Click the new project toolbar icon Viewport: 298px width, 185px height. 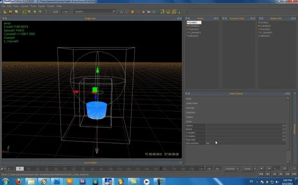tap(5, 12)
